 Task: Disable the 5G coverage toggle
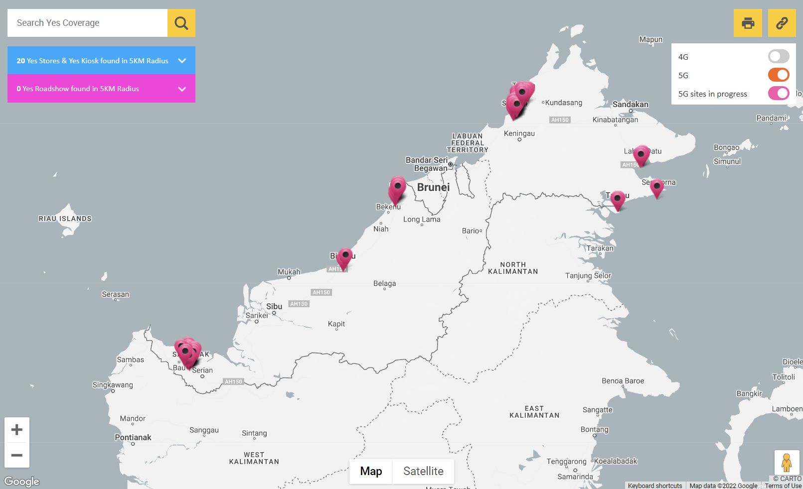click(778, 75)
